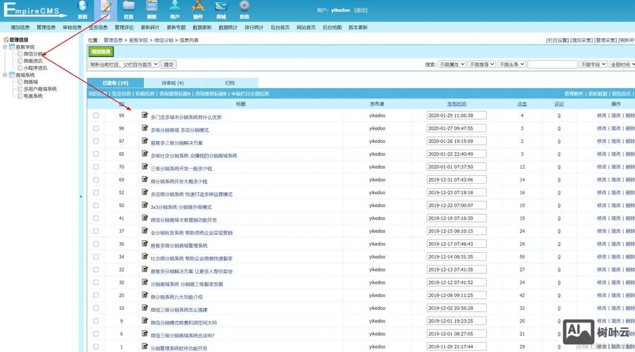635x352 pixels.
Task: Click the edit icon for article ID 10
Action: coord(144,308)
